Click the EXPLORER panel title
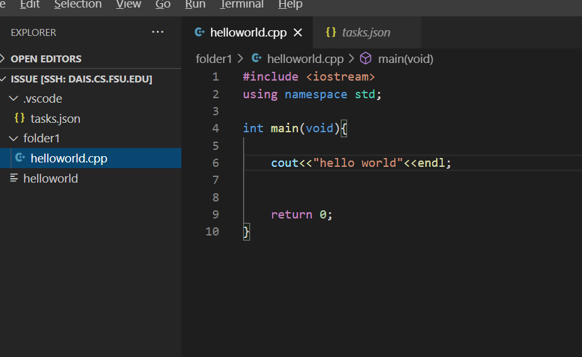582x357 pixels. [33, 33]
